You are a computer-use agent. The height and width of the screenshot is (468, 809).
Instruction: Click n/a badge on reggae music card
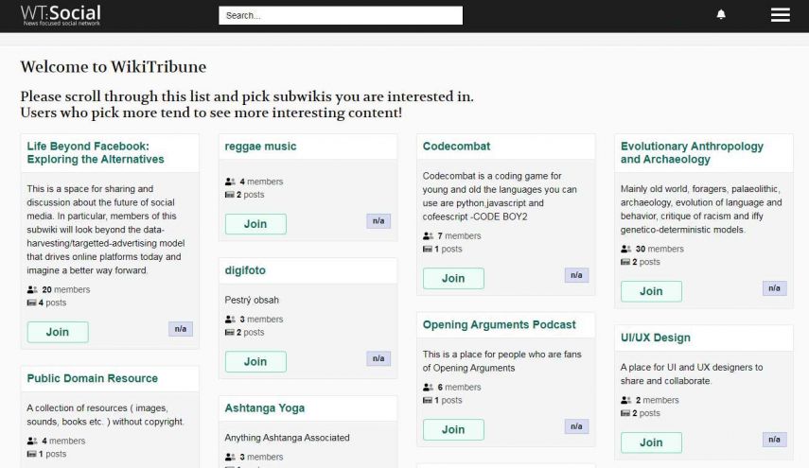click(378, 221)
